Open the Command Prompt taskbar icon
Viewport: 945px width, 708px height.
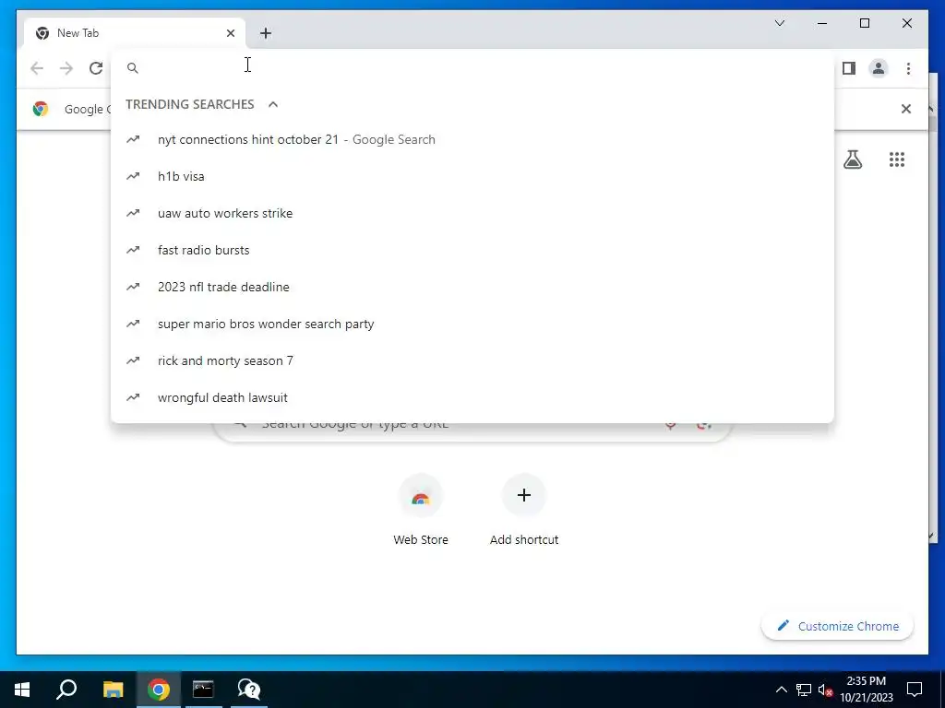point(203,690)
